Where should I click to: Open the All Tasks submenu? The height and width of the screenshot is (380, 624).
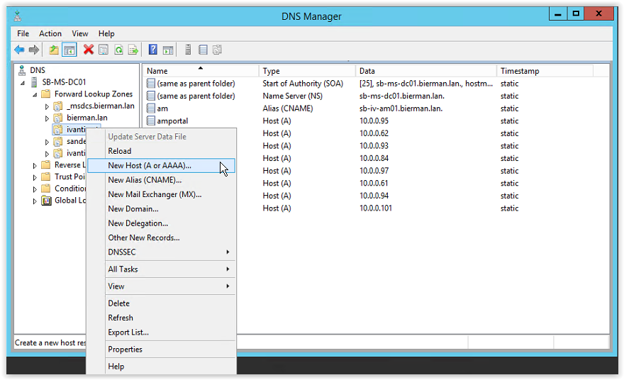pos(161,269)
